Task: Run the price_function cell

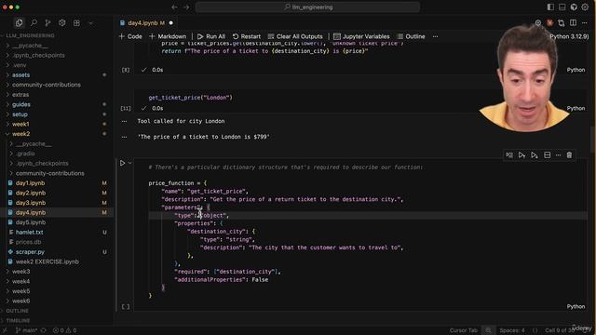Action: coord(122,163)
